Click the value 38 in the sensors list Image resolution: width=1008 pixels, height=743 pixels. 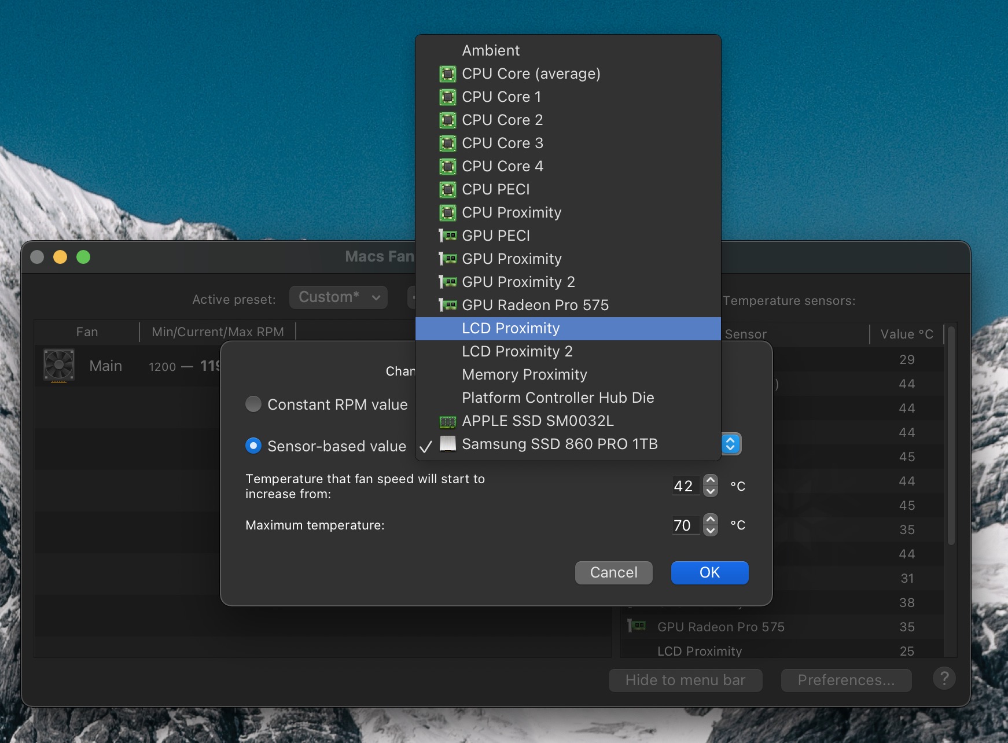pos(907,602)
